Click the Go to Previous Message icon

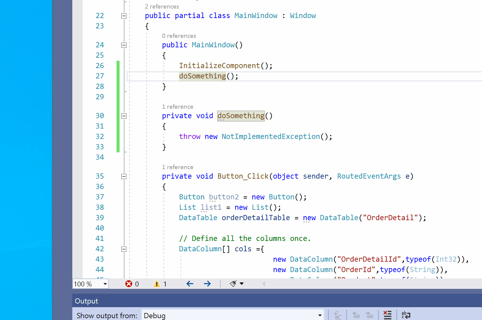(x=356, y=315)
